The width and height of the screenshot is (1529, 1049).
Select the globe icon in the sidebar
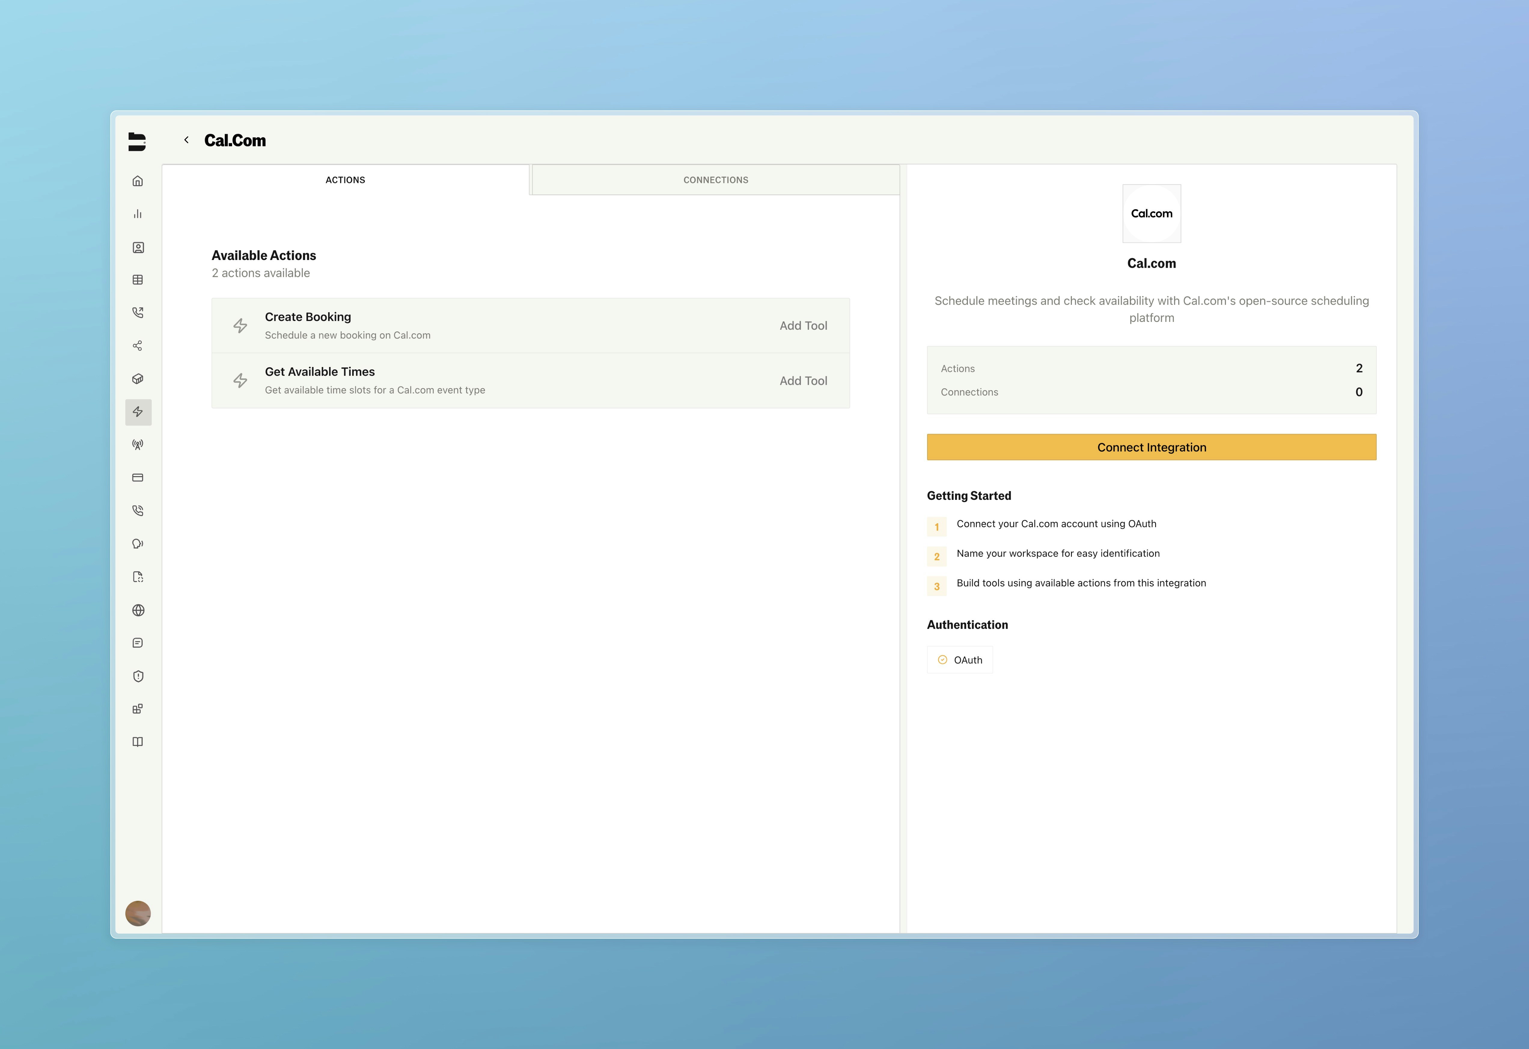tap(138, 610)
